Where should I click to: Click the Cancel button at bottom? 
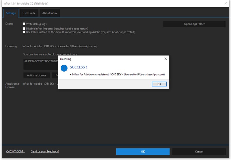(199, 152)
